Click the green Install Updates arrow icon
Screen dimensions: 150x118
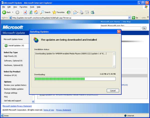click(x=6, y=46)
